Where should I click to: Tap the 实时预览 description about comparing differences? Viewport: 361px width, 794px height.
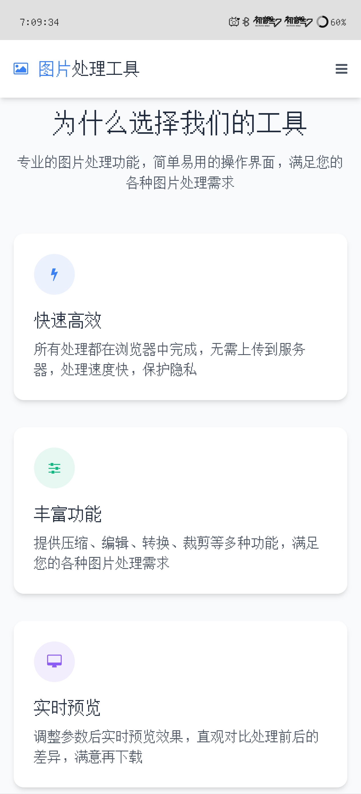coord(176,747)
